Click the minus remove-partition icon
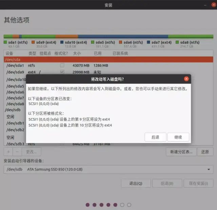This screenshot has width=217, height=210. [17, 152]
